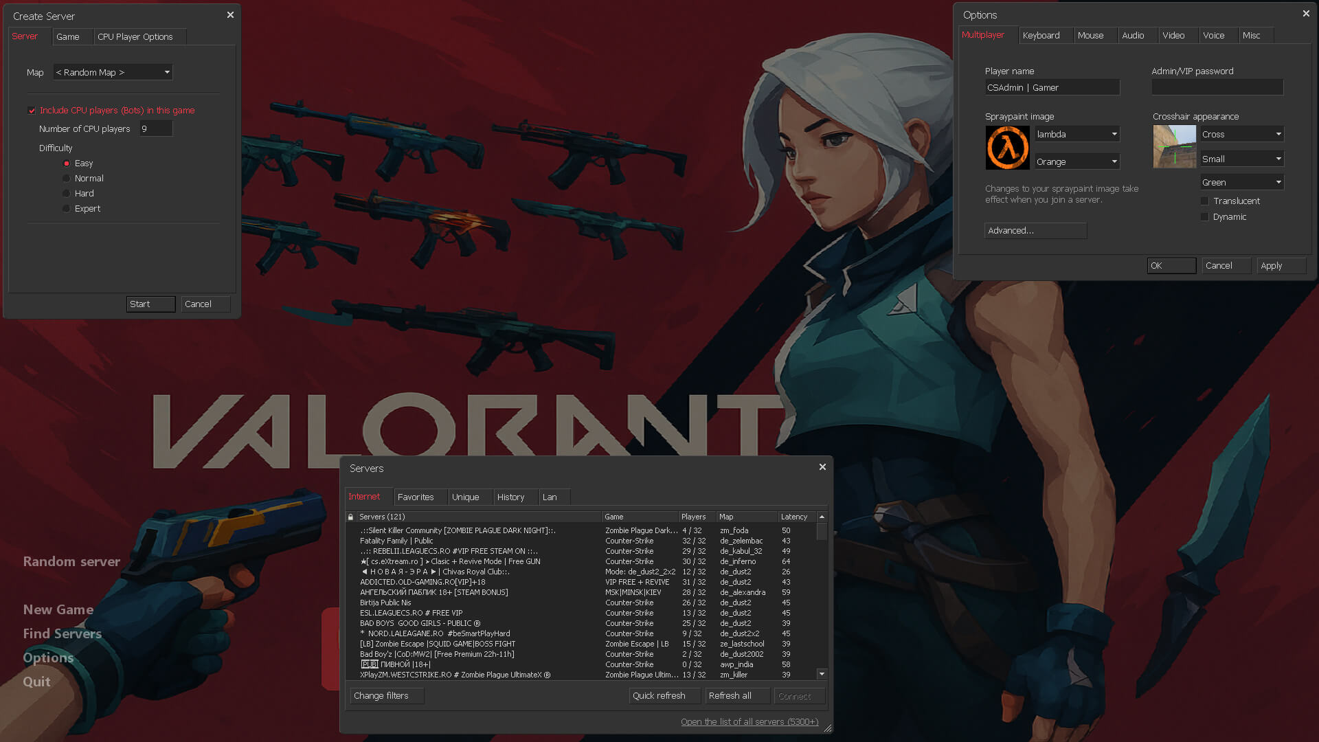
Task: Open the list of all servers link
Action: click(749, 722)
